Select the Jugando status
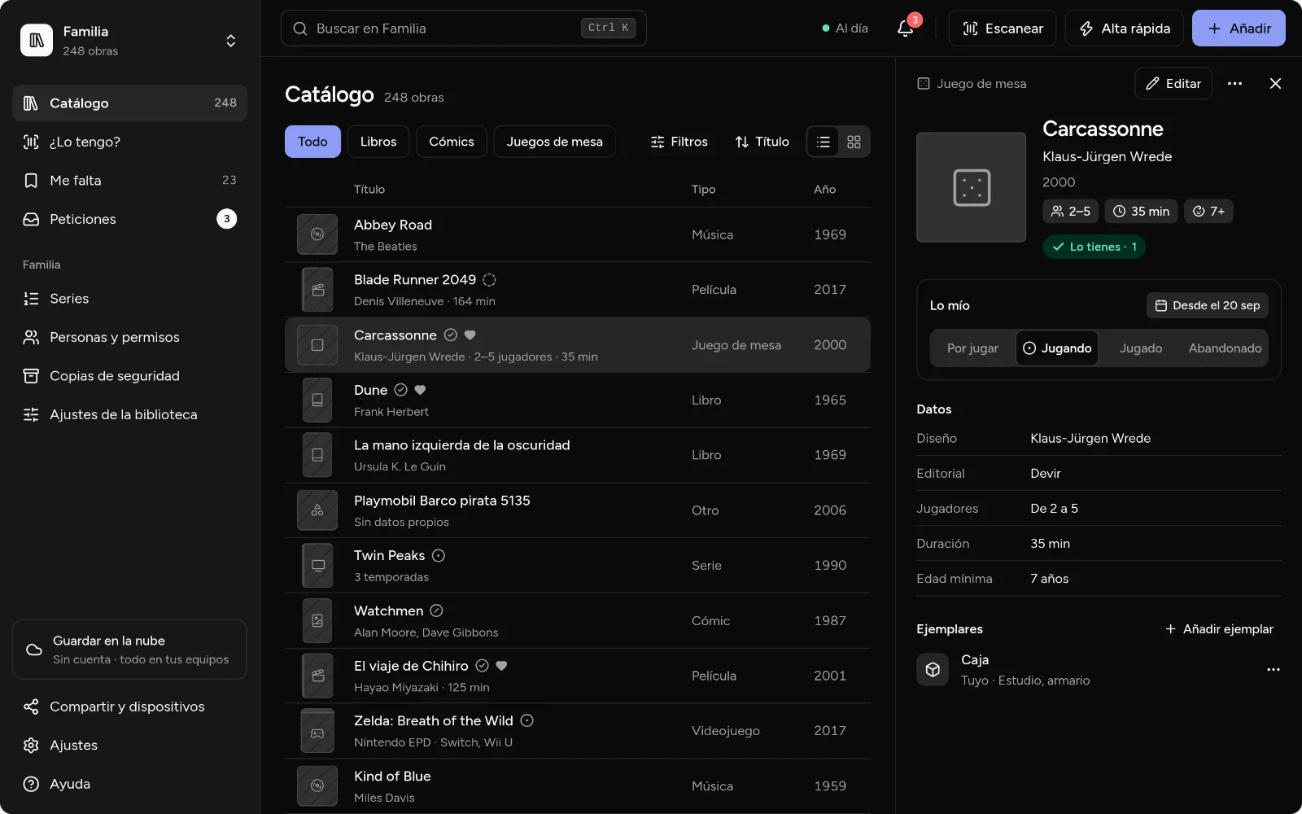 coord(1057,348)
